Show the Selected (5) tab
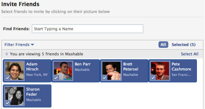 coord(184,45)
